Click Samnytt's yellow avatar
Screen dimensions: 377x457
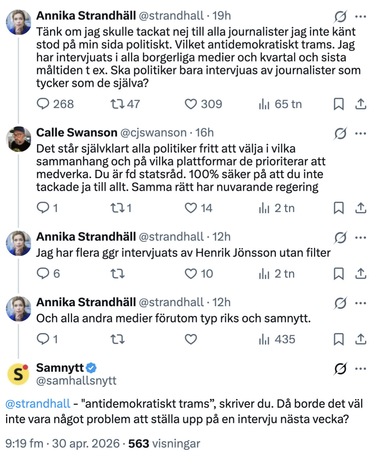(x=19, y=374)
